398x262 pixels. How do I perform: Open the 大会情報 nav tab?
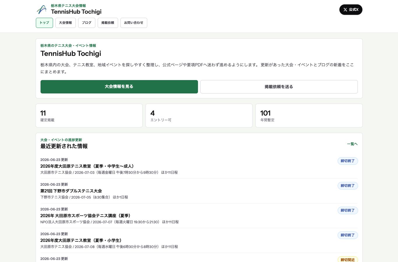tap(66, 23)
